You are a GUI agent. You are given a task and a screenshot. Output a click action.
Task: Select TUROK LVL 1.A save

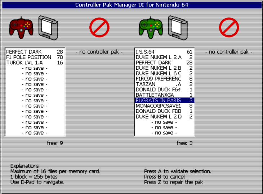tap(35, 63)
